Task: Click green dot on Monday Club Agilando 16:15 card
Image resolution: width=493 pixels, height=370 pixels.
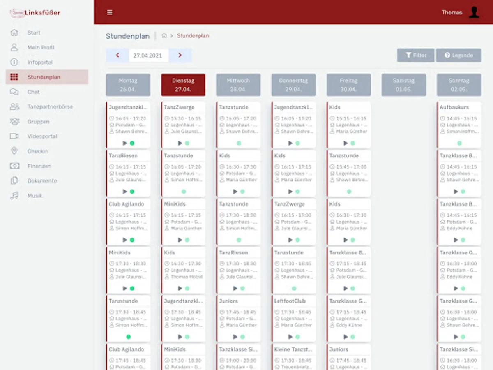Action: [x=132, y=240]
